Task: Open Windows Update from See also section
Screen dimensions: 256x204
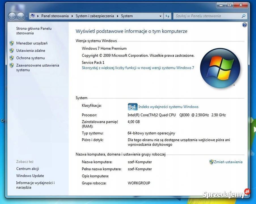Action: coord(30,176)
